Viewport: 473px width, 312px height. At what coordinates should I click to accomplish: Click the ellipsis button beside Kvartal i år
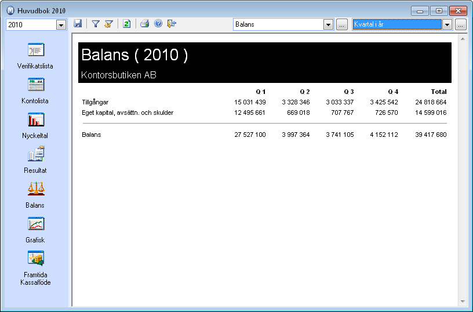point(460,25)
